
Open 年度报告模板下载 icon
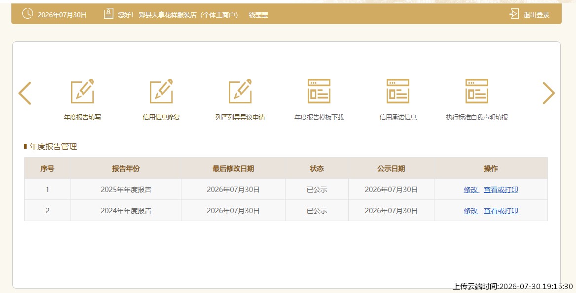tap(319, 91)
